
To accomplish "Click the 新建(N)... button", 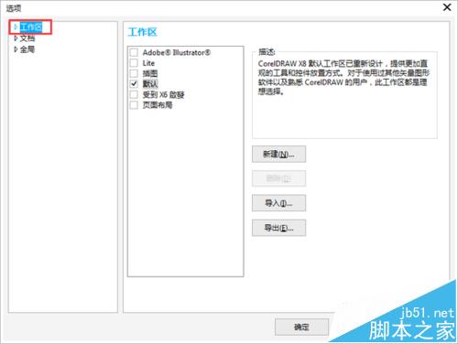I will tap(278, 154).
